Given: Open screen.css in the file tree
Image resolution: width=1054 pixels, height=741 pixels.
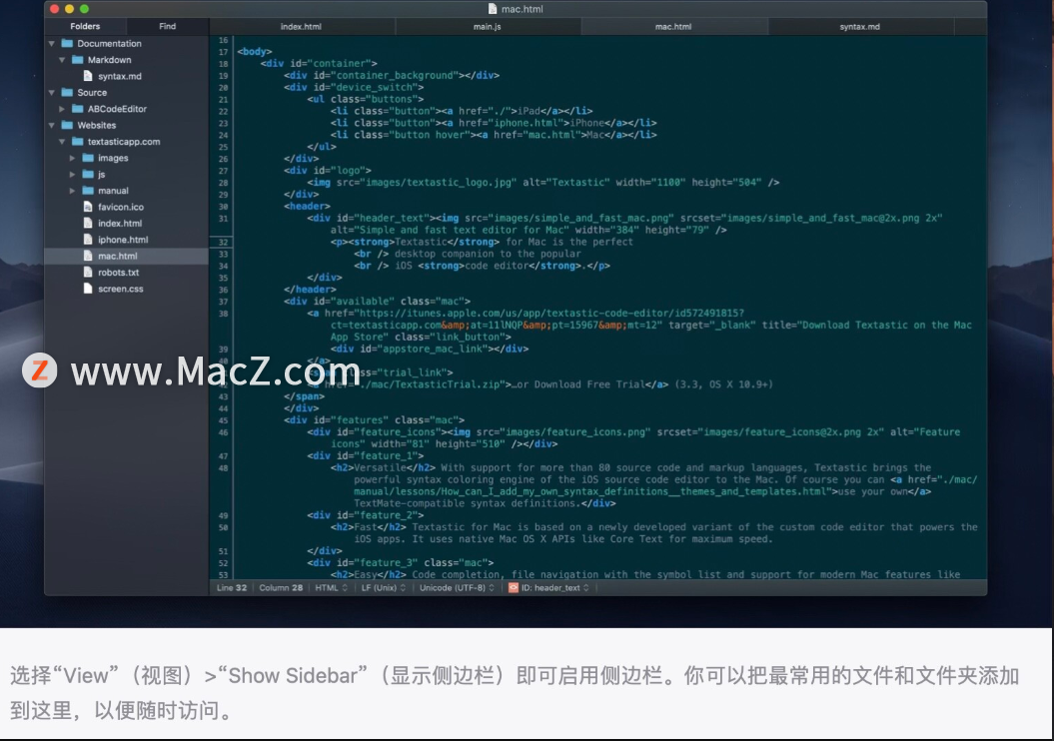Looking at the screenshot, I should [120, 289].
